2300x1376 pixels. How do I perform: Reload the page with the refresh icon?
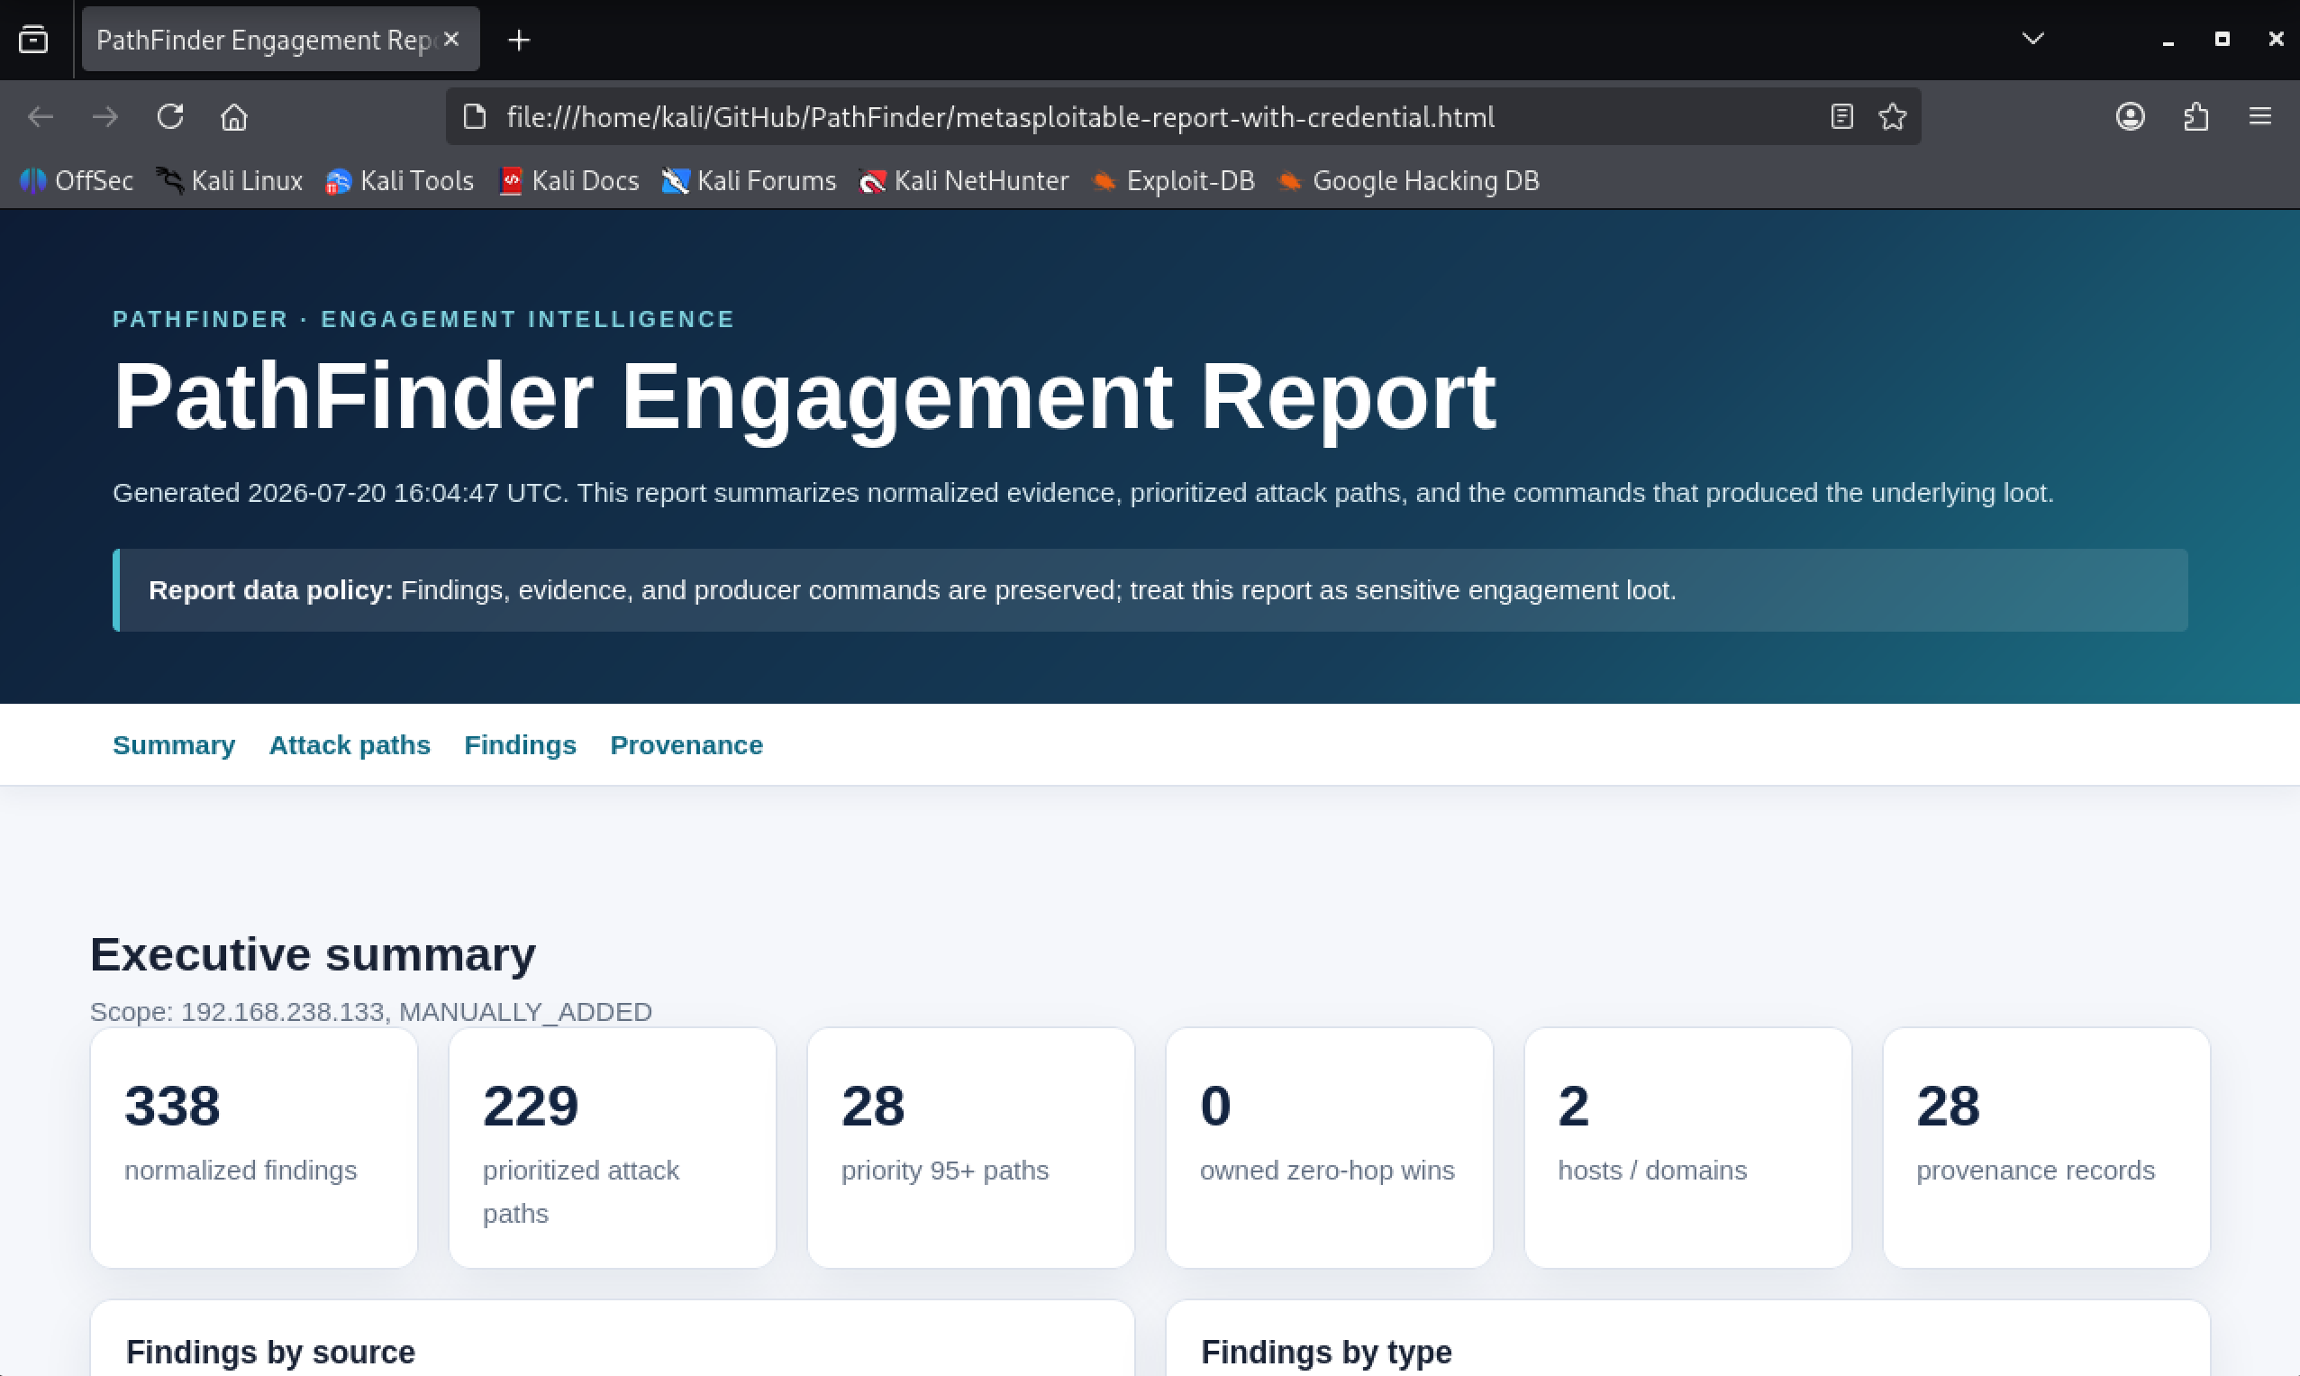170,117
